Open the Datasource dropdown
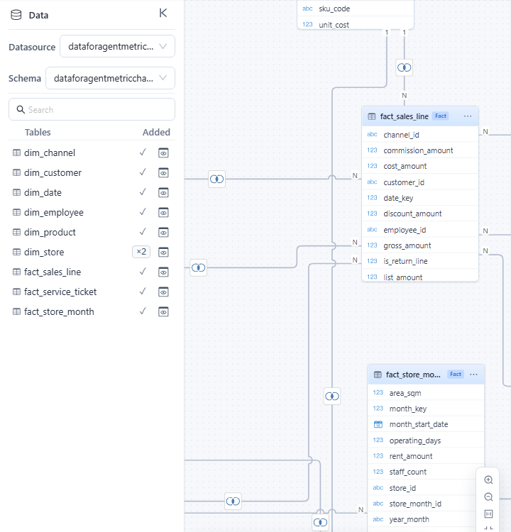This screenshot has height=532, width=511. point(117,46)
